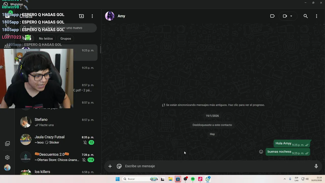Record a voice message with the microphone
The image size is (325, 183).
pyautogui.click(x=316, y=166)
